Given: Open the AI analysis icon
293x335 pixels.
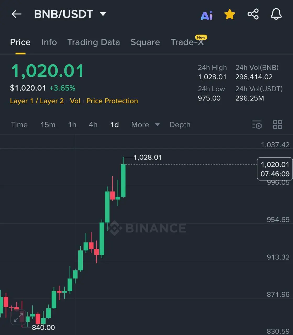Looking at the screenshot, I should point(207,15).
